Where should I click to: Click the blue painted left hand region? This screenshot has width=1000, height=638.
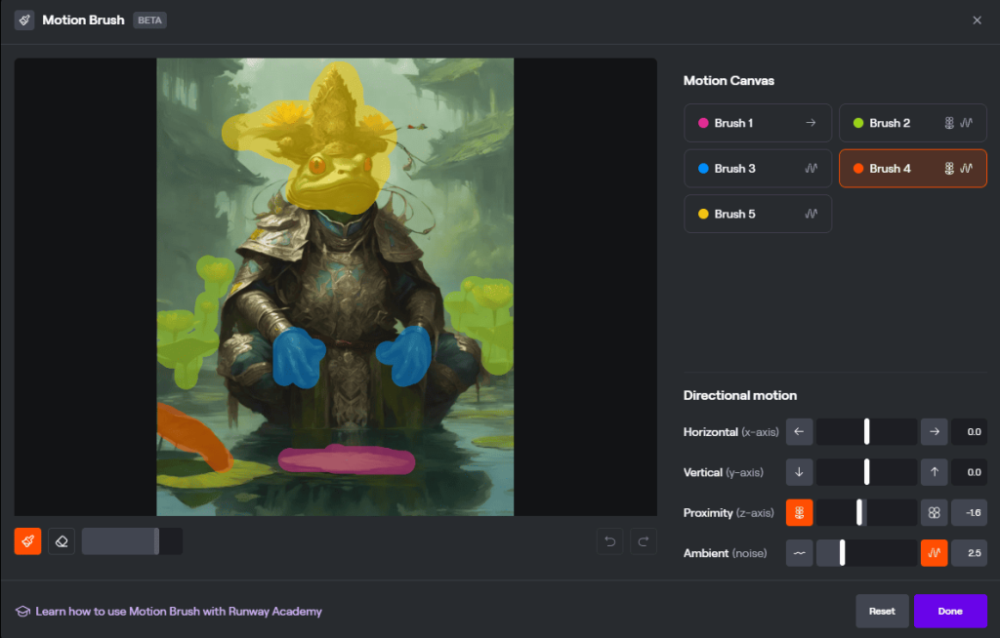(x=298, y=357)
